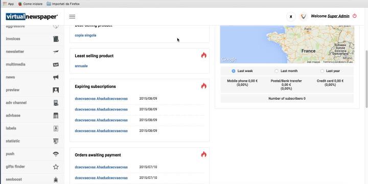Click flame icon on Least selling product
Screen dimensions: 368x184
[x=204, y=55]
